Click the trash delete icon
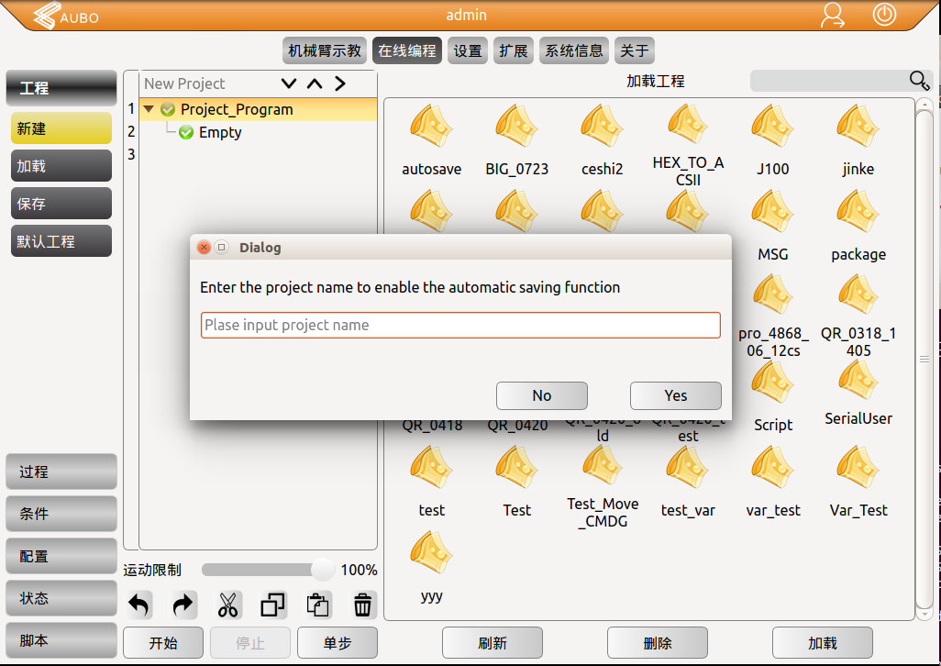The height and width of the screenshot is (666, 941). 362,605
